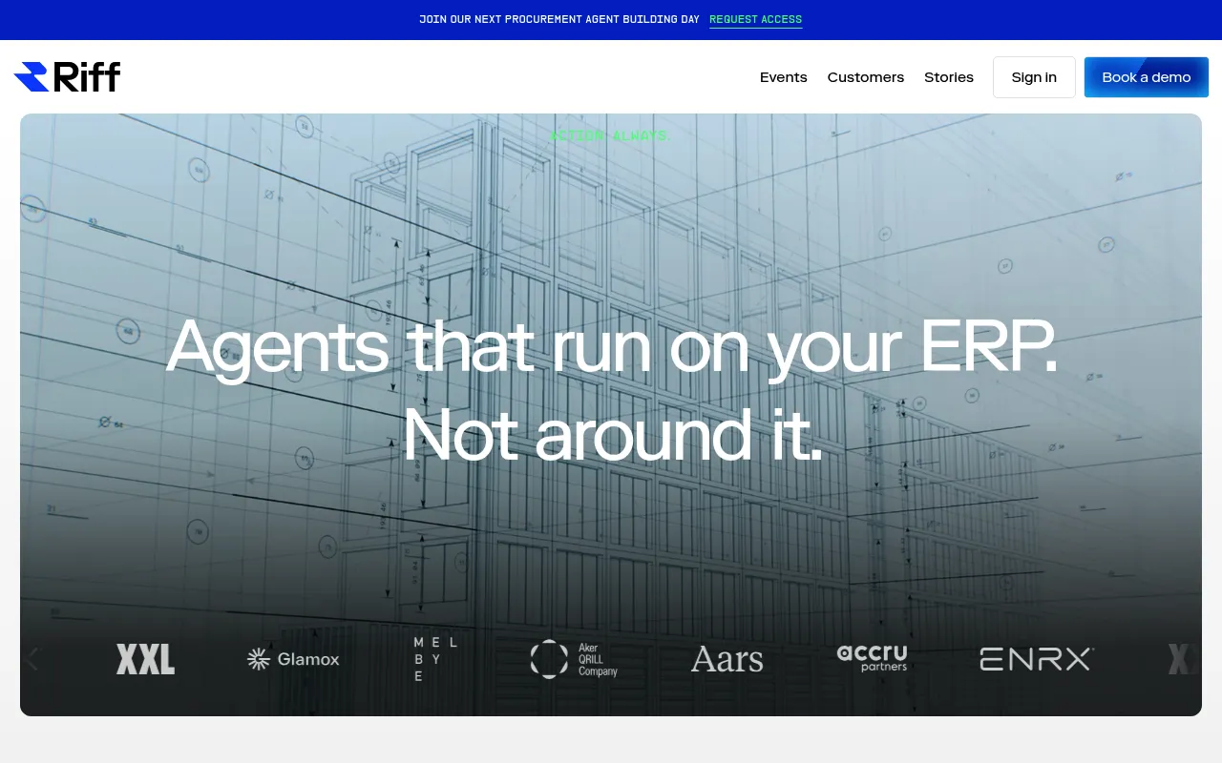Open the Aker QRILL Company logo
Image resolution: width=1222 pixels, height=763 pixels.
(x=574, y=659)
